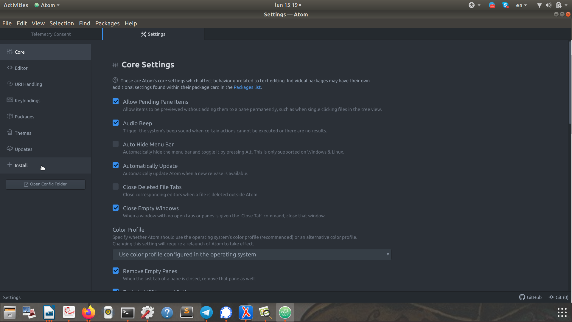Follow the Packages list link
572x322 pixels.
click(x=247, y=87)
